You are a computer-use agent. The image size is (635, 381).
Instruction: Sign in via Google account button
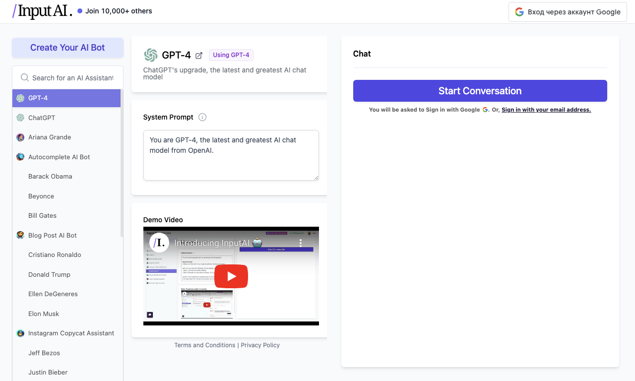[568, 12]
